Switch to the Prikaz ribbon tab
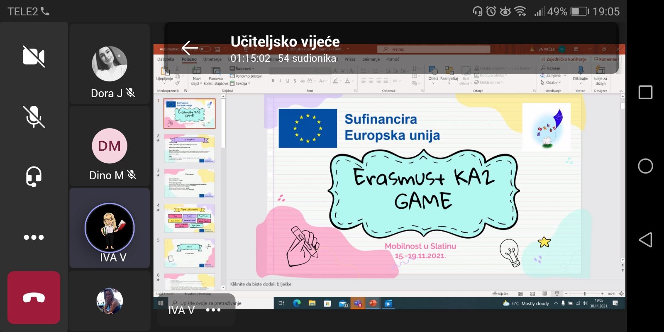 click(x=350, y=59)
